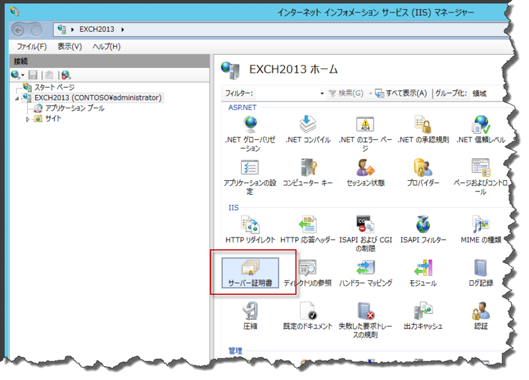
Task: Expand the サイト tree node
Action: click(x=28, y=119)
